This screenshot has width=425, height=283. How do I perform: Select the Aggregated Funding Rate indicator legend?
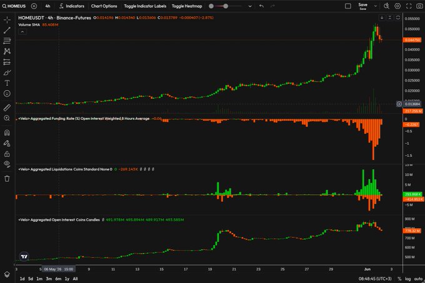coord(84,119)
